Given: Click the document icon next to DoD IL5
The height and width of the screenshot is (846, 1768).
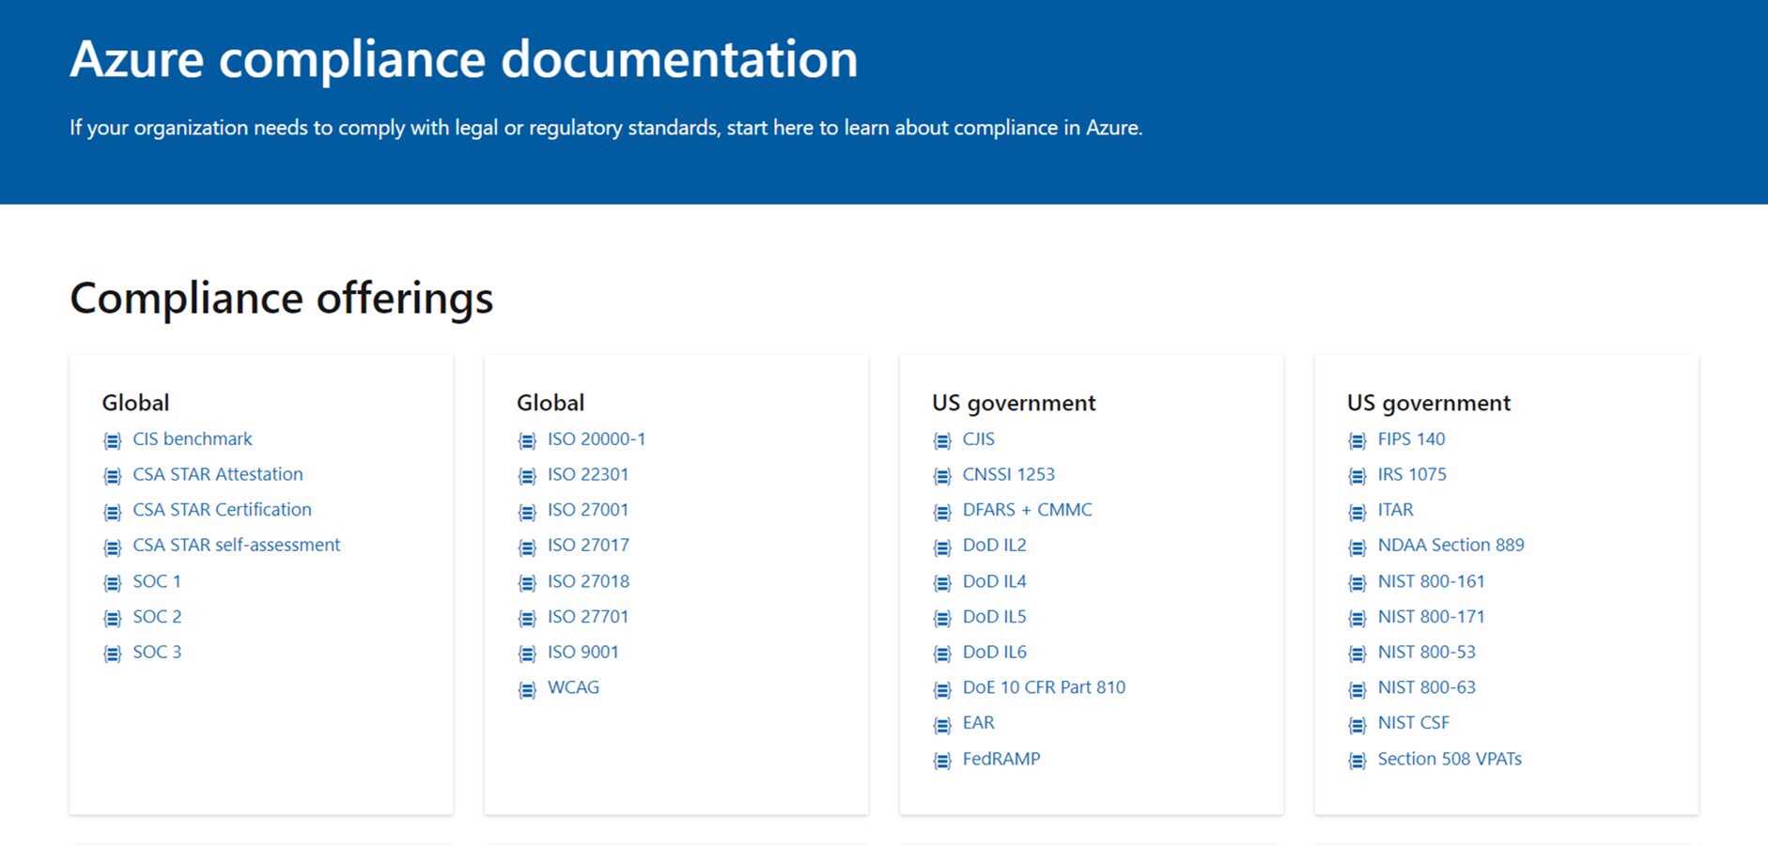Looking at the screenshot, I should [x=942, y=618].
